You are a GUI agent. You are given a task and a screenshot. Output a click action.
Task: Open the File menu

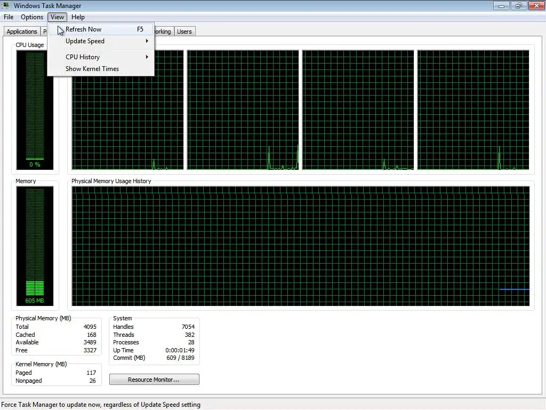coord(9,17)
